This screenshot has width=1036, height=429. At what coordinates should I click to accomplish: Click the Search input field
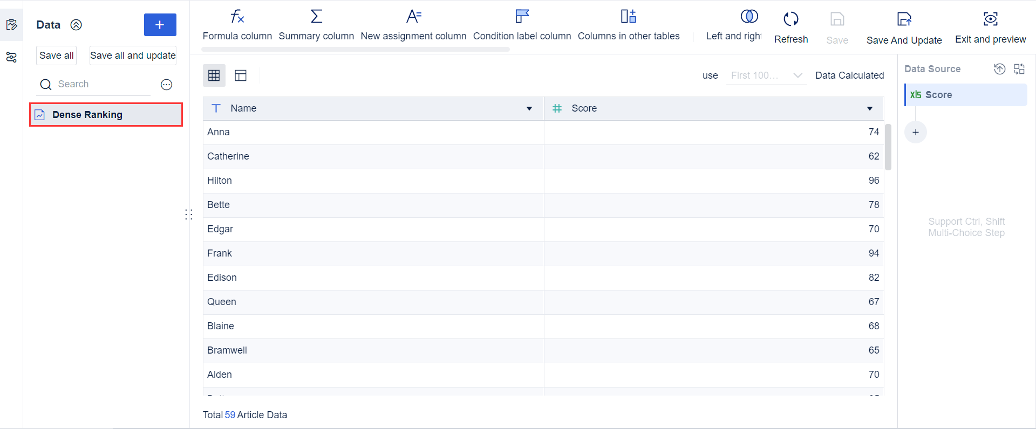pos(103,84)
